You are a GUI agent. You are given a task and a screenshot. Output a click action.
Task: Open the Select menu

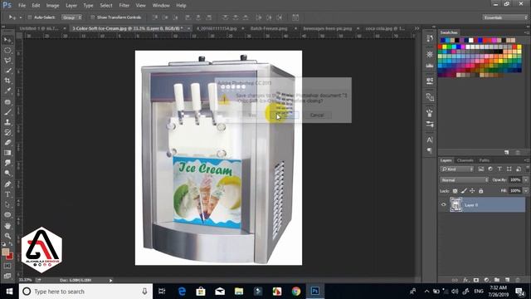106,6
